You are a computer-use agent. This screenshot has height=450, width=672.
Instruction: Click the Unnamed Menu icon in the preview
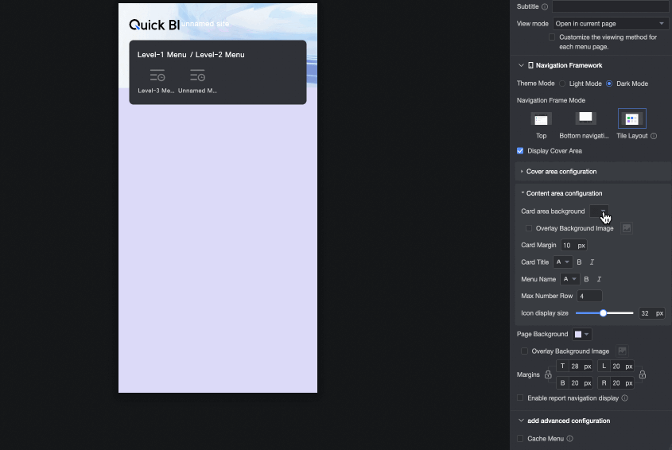197,76
